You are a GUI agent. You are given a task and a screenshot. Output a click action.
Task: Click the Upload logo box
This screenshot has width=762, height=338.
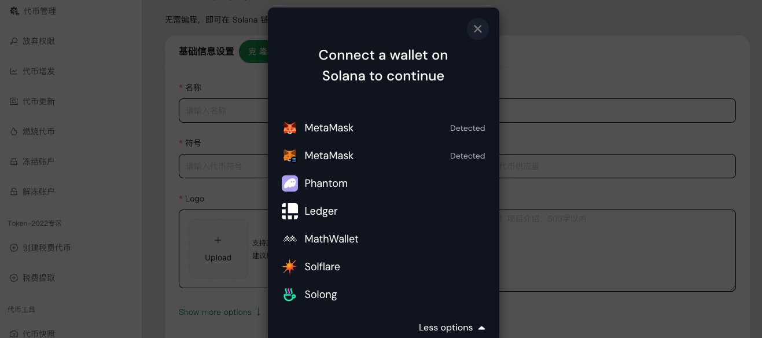point(218,249)
